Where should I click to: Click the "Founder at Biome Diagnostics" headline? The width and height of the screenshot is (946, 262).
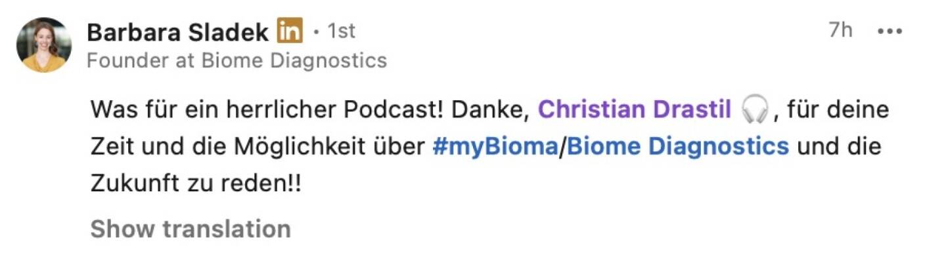click(236, 61)
